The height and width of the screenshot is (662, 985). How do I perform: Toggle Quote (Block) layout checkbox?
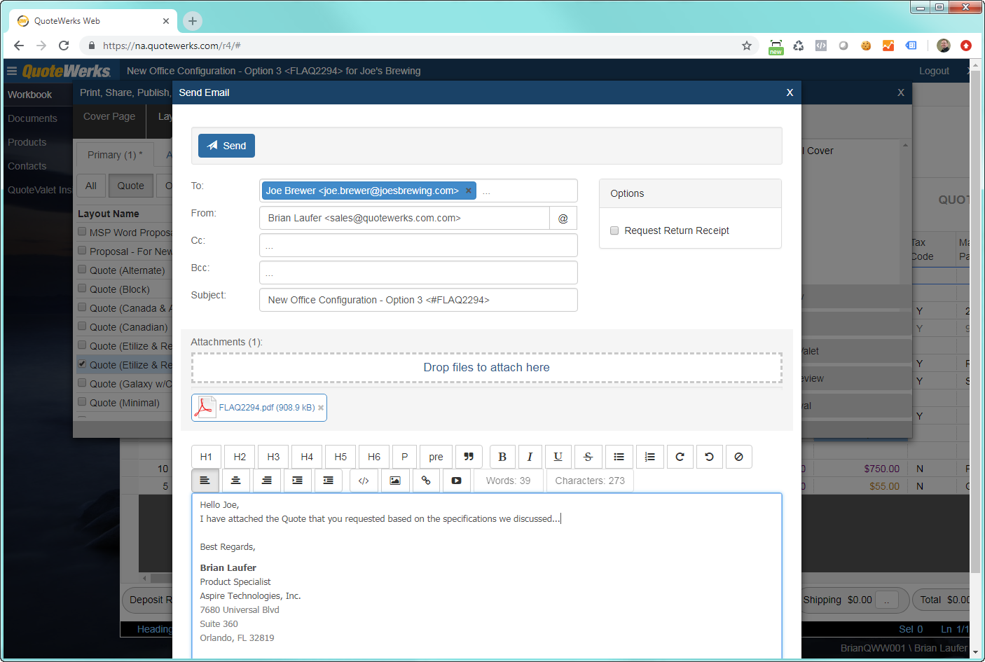[82, 289]
